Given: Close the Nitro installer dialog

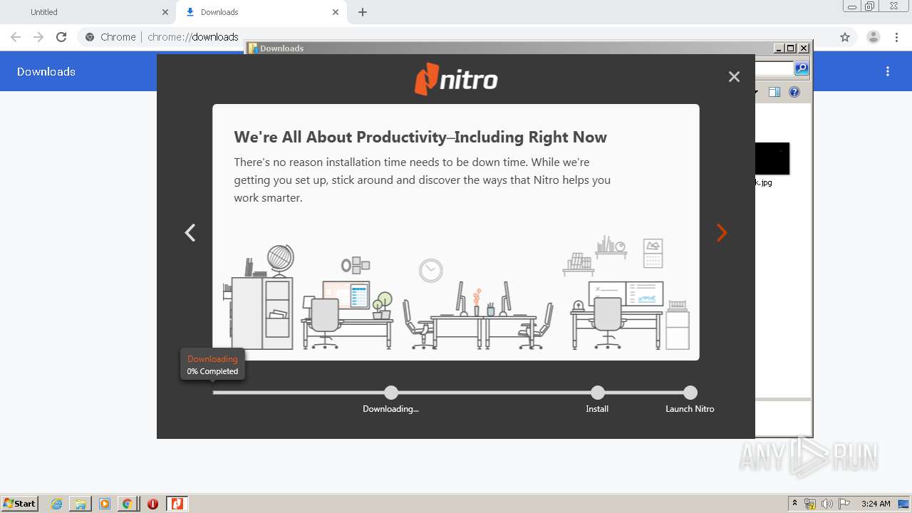Looking at the screenshot, I should click(x=734, y=77).
